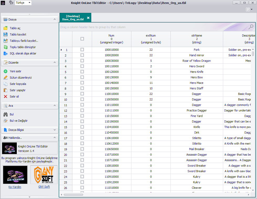Open Sütun düzenleyici column editor icon
Image resolution: width=257 pixels, height=199 pixels.
[6, 78]
